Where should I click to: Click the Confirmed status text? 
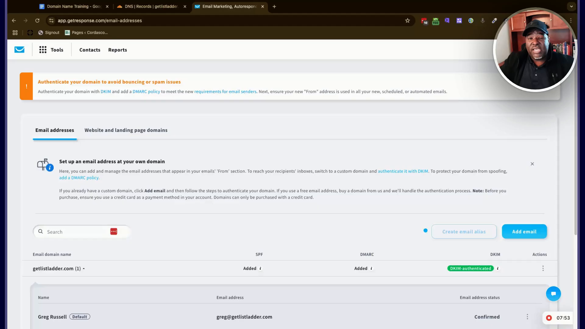click(x=487, y=317)
